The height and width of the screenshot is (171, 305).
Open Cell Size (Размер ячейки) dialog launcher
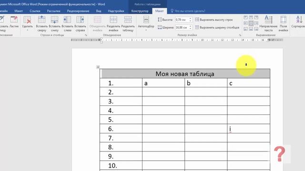240,35
